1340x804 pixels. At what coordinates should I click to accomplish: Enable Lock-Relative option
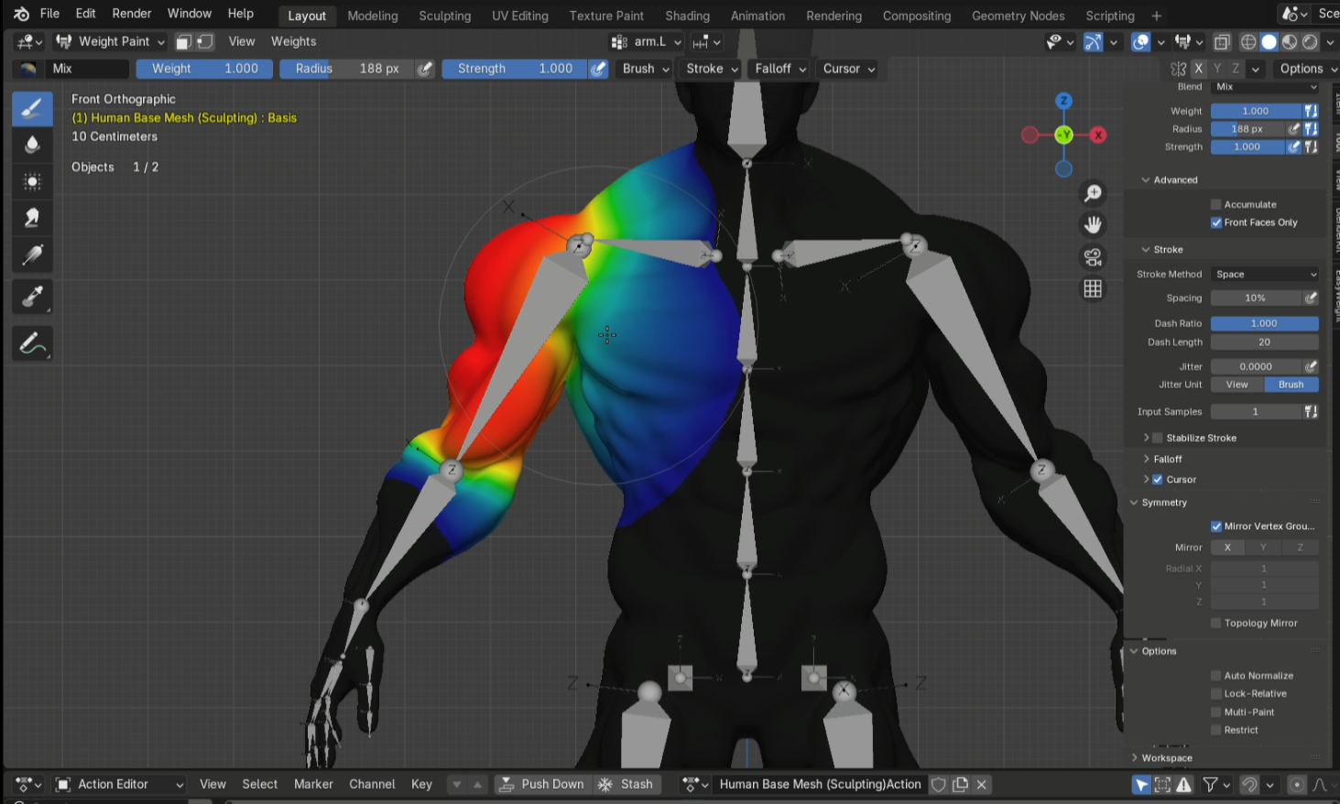point(1216,694)
